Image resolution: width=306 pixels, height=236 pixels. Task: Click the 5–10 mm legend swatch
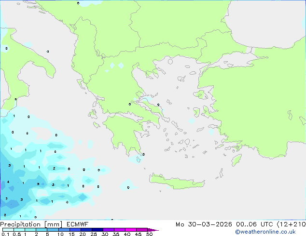[53, 230]
